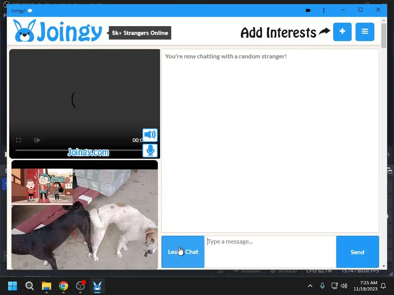This screenshot has height=295, width=394.
Task: Toggle the stranger's speaker volume button
Action: click(150, 135)
